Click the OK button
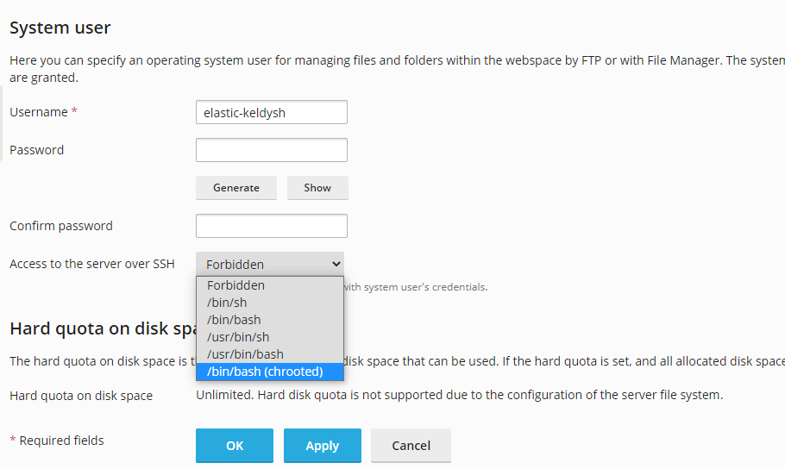 point(235,446)
